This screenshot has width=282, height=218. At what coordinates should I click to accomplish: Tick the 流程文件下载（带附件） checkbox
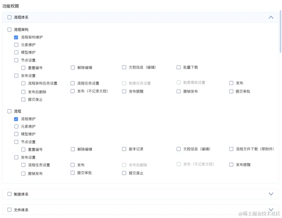coord(231,149)
